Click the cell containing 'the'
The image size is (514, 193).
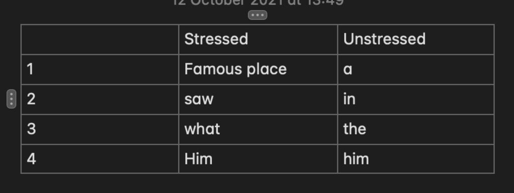(416, 129)
